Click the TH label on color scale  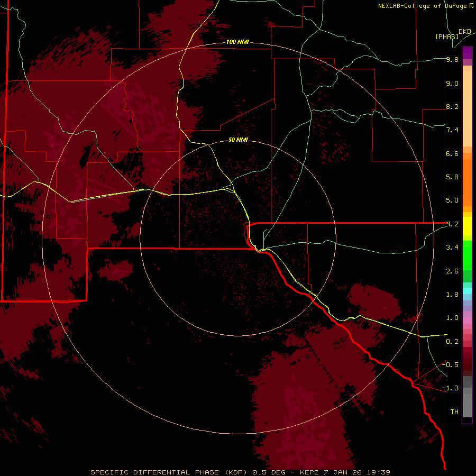click(x=454, y=412)
